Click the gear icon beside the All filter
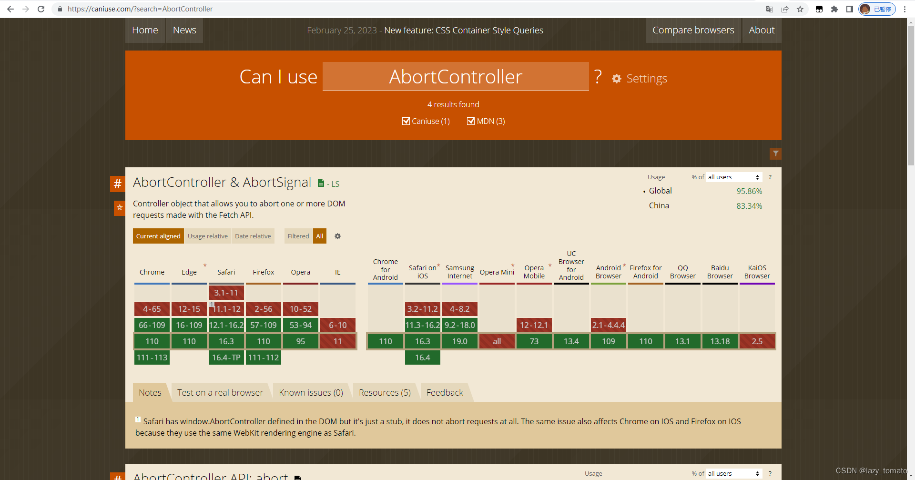 click(x=337, y=236)
